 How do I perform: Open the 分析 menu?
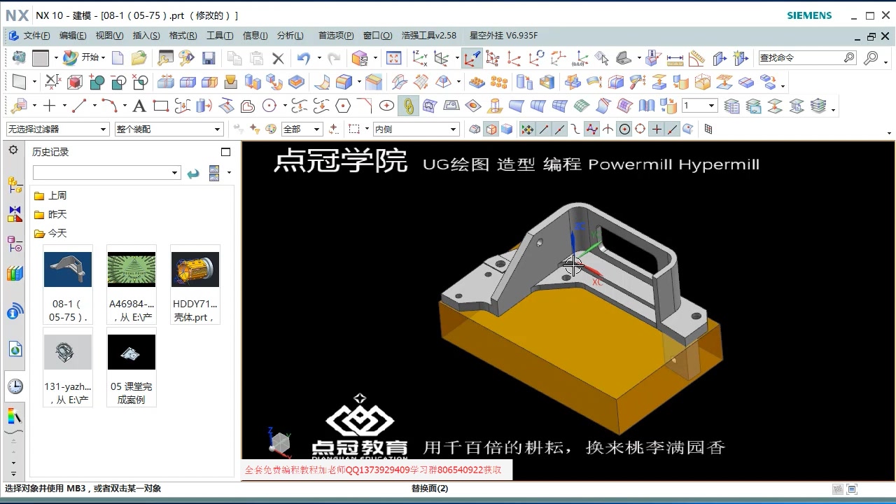[290, 36]
